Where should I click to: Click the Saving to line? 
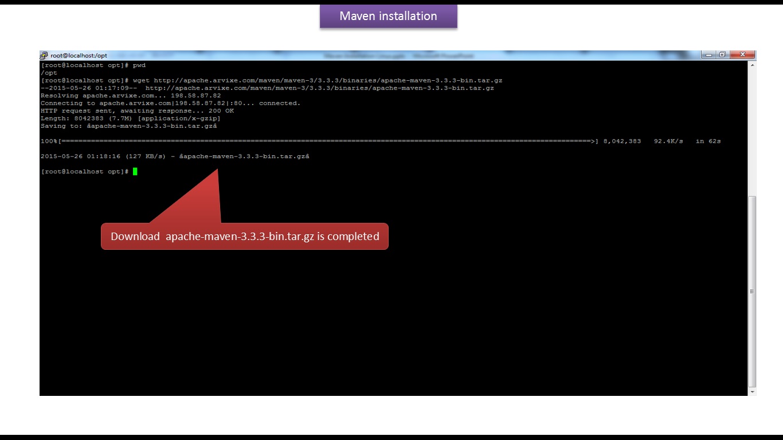tap(128, 126)
